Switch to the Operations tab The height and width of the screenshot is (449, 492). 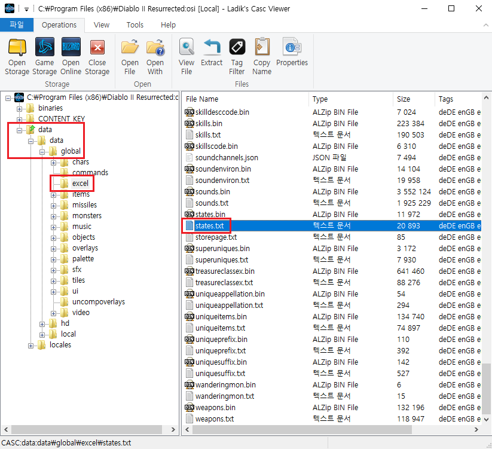pyautogui.click(x=59, y=25)
